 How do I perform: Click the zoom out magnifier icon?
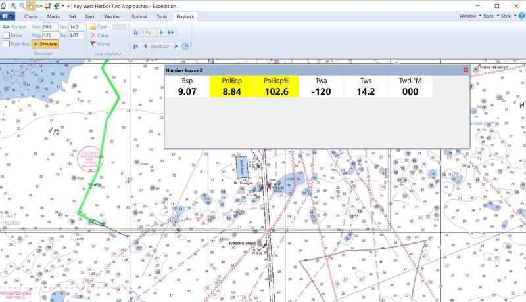pyautogui.click(x=22, y=5)
